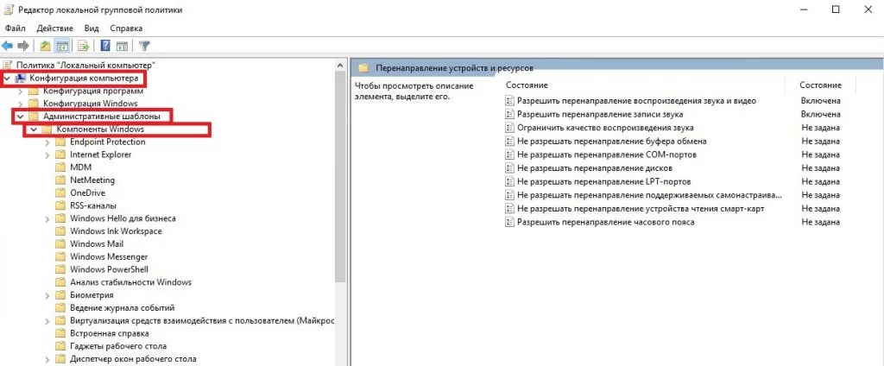Toggle the console tree pane toolbar icon
Image resolution: width=884 pixels, height=366 pixels.
point(62,46)
